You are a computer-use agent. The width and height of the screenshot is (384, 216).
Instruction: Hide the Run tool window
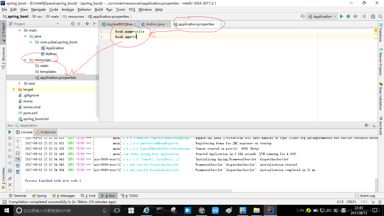click(x=374, y=125)
